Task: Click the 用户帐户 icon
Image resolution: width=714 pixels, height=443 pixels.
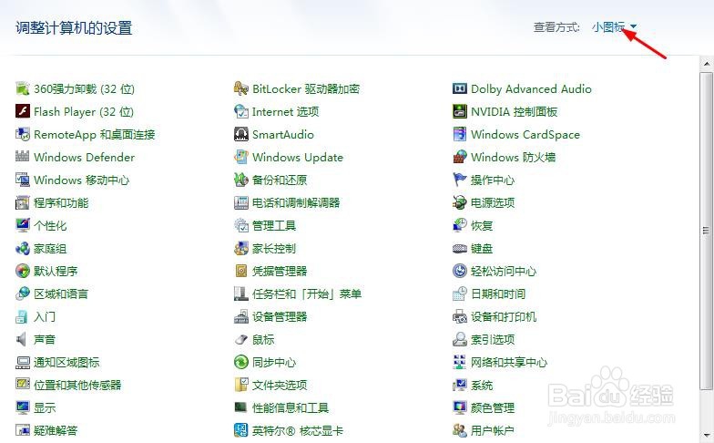Action: [459, 430]
